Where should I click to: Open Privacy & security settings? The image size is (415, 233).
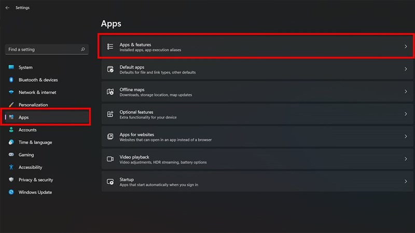[x=47, y=180]
